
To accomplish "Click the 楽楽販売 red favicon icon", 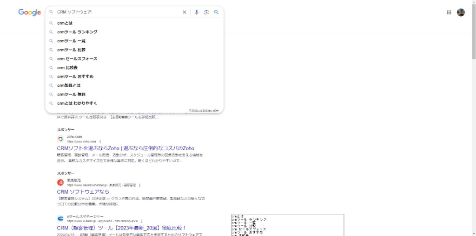I will pos(60,182).
